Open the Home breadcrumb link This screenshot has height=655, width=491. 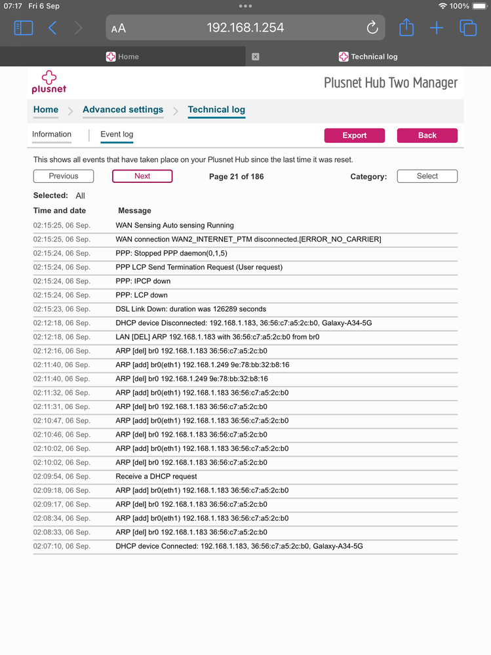(x=46, y=109)
